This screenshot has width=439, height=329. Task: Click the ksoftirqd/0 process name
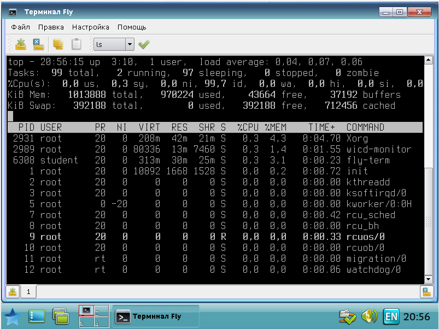[x=376, y=193]
